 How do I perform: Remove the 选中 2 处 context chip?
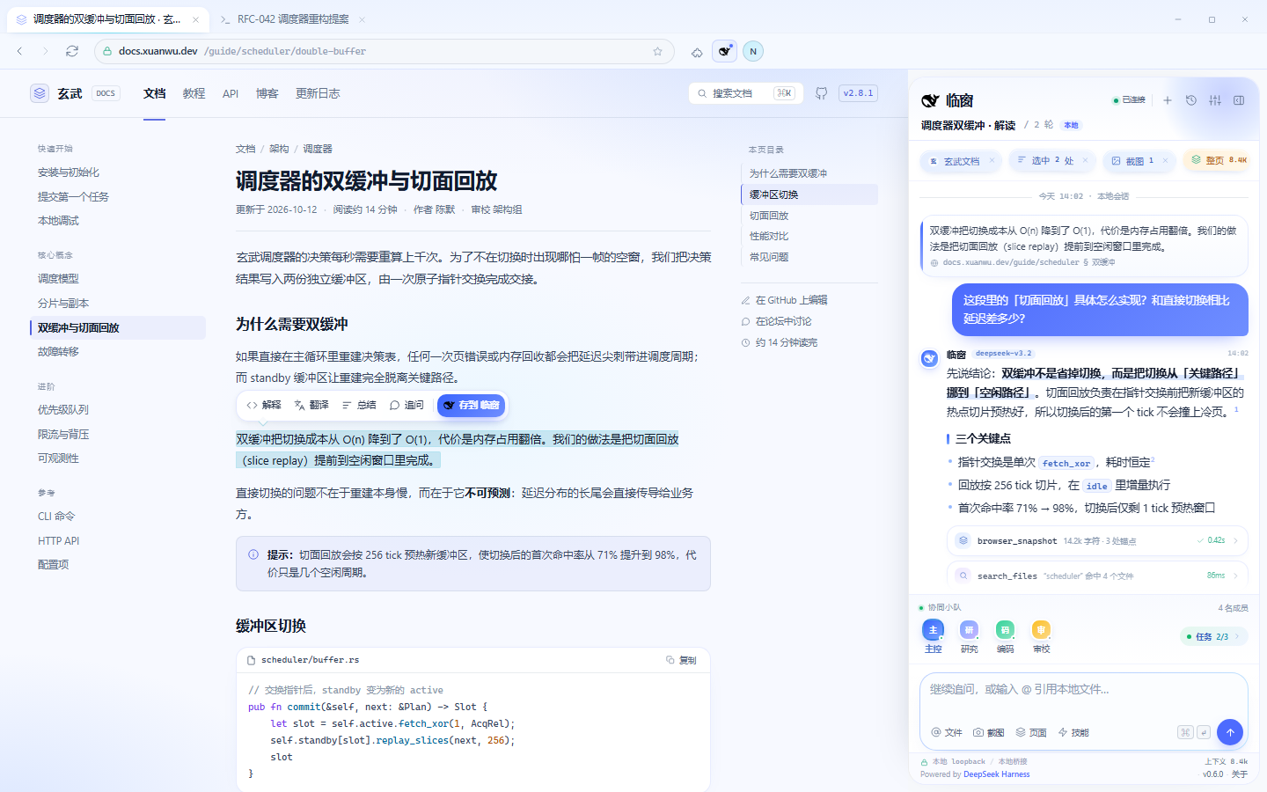1085,160
